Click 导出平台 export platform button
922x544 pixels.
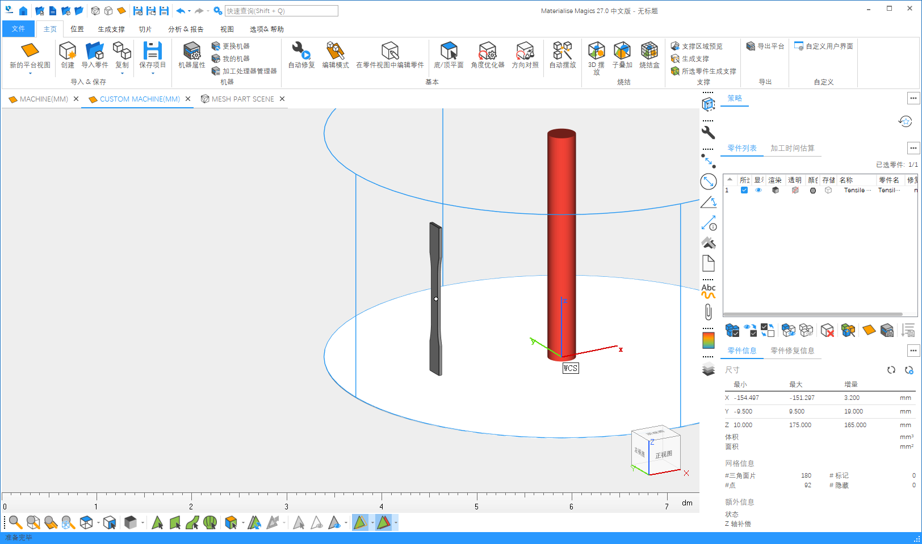pos(765,46)
